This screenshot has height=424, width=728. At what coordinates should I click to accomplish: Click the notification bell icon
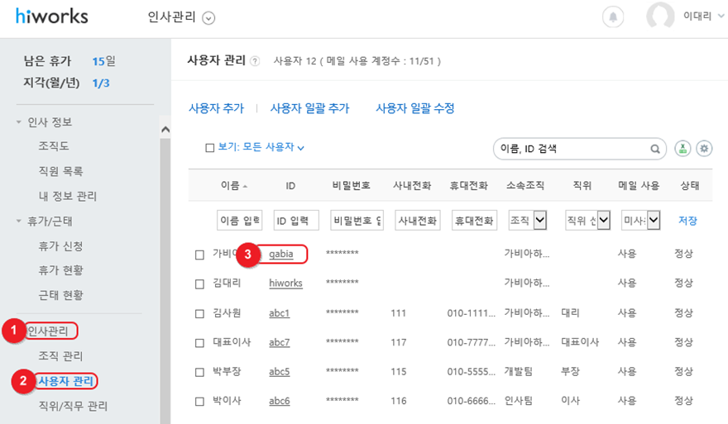coord(613,17)
